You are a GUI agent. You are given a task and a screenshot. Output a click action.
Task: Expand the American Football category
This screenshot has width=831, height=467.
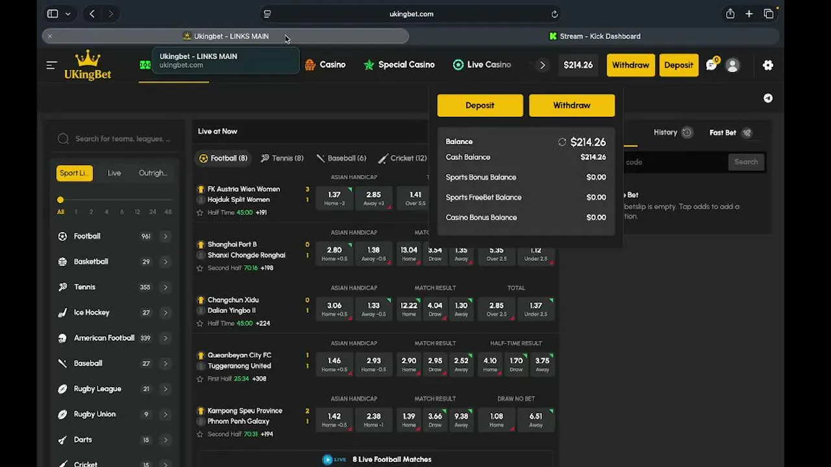click(x=166, y=338)
